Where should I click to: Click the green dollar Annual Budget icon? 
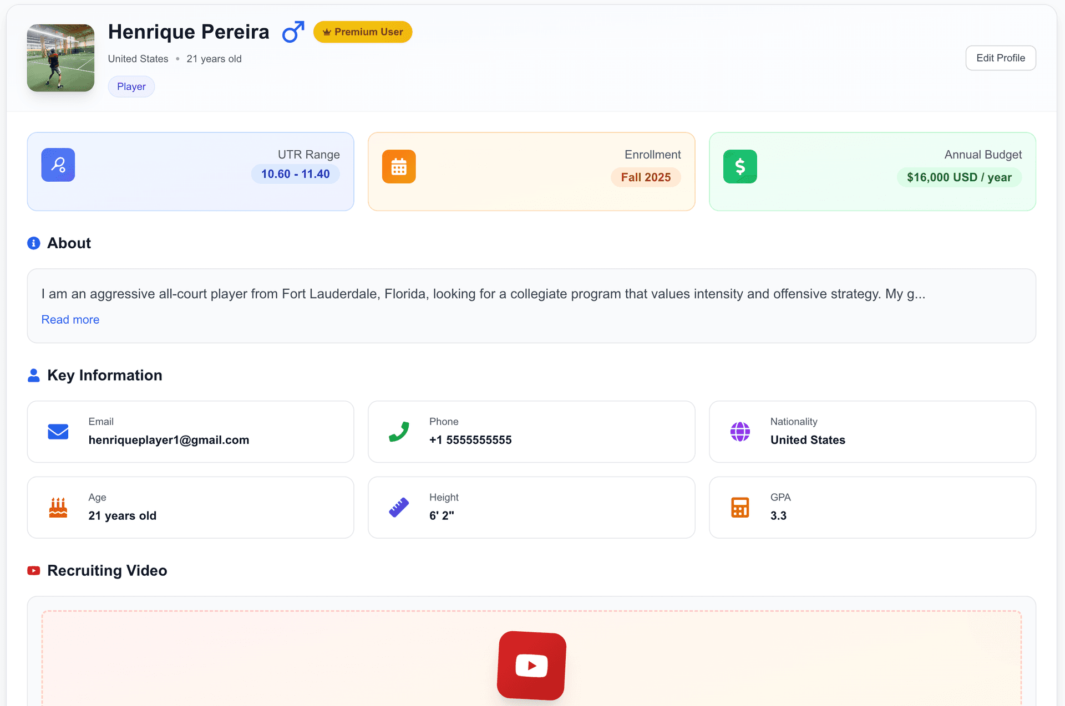pyautogui.click(x=740, y=166)
